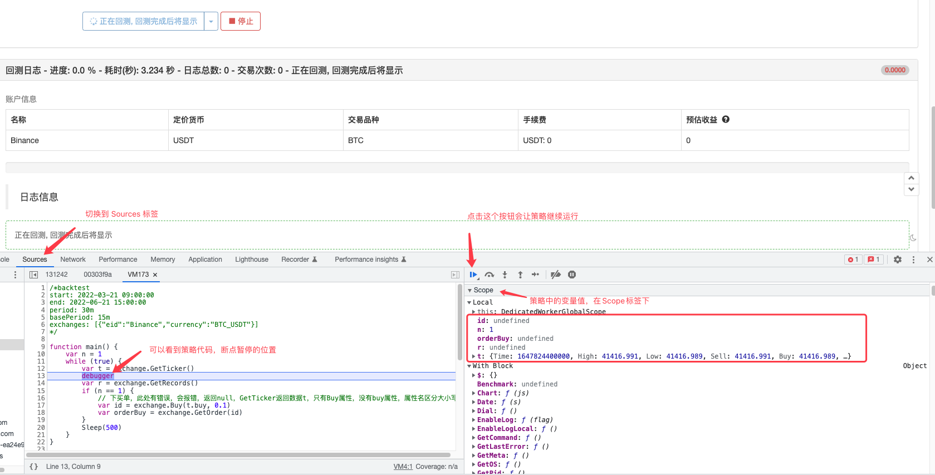Resume script execution in debugger

pyautogui.click(x=473, y=275)
